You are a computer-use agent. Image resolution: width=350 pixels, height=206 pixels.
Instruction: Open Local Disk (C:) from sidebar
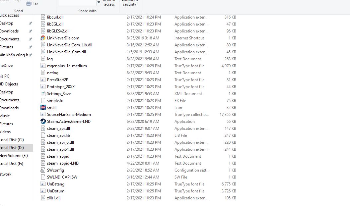point(12,140)
